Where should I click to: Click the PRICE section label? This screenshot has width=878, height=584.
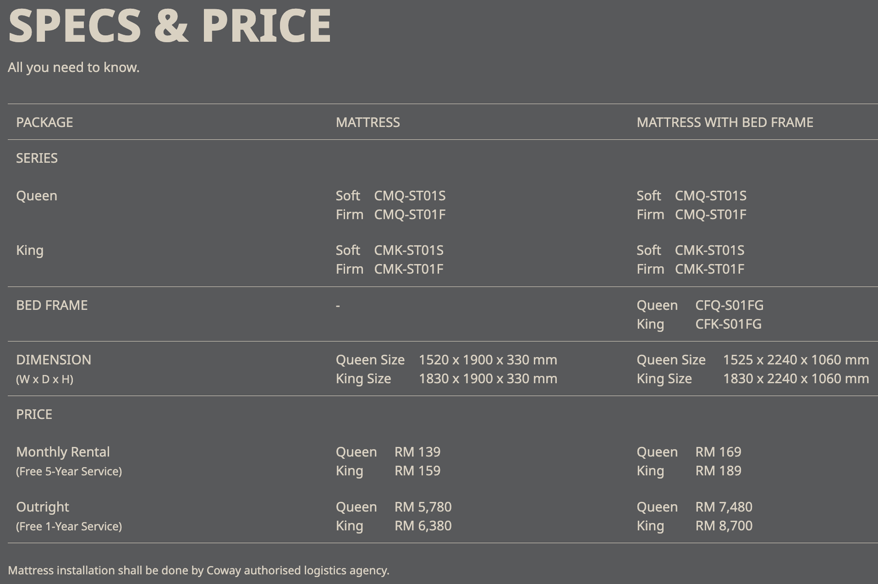click(x=34, y=414)
